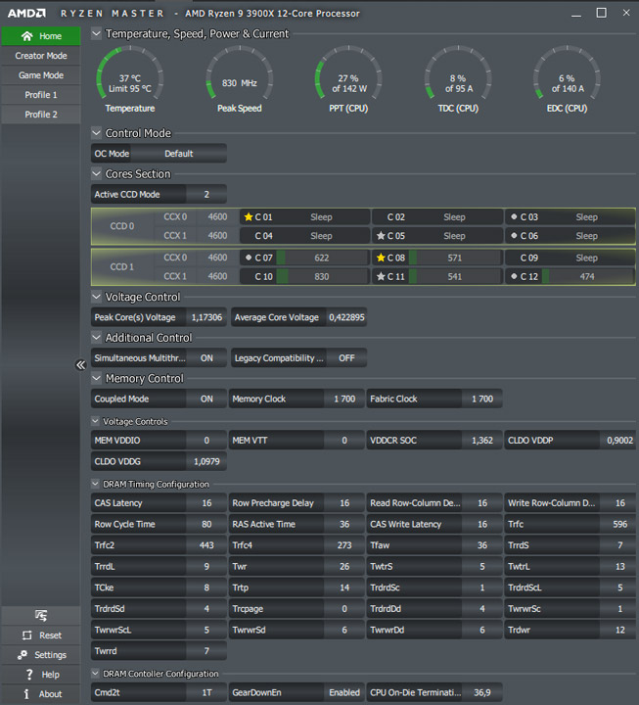Viewport: 639px width, 705px height.
Task: Open Help from the sidebar
Action: (41, 675)
